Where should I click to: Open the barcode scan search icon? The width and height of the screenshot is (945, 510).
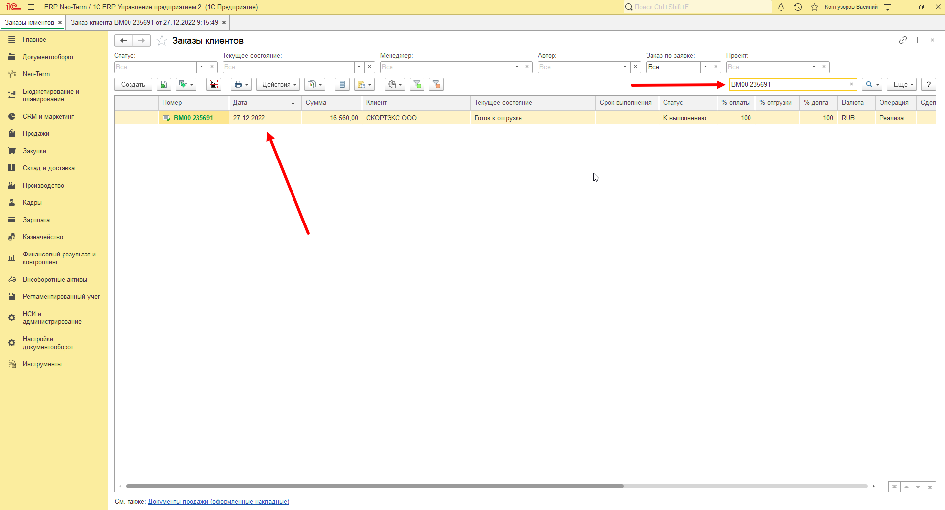coord(214,85)
